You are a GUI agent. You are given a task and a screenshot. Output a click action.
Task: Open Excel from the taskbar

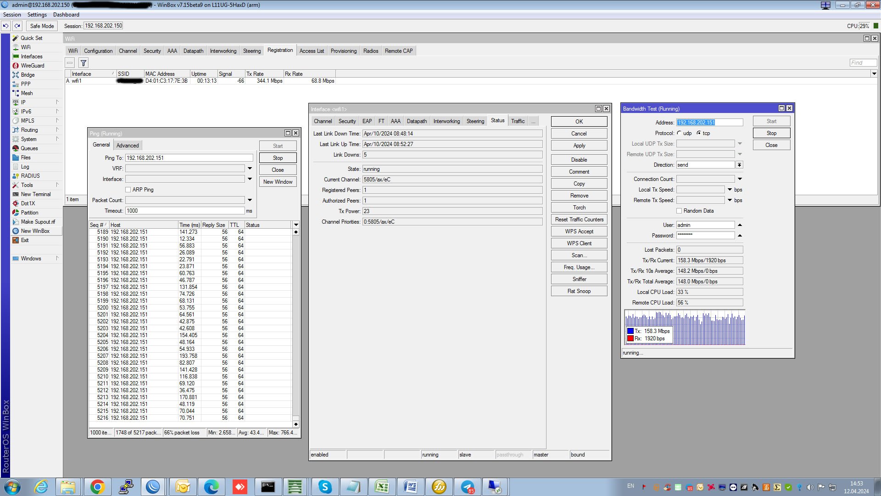[x=382, y=487]
